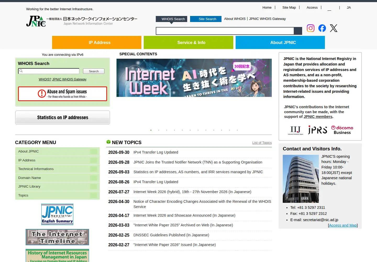
Task: Open the JPNIC Newsletter English Summary banner
Action: coord(57,214)
